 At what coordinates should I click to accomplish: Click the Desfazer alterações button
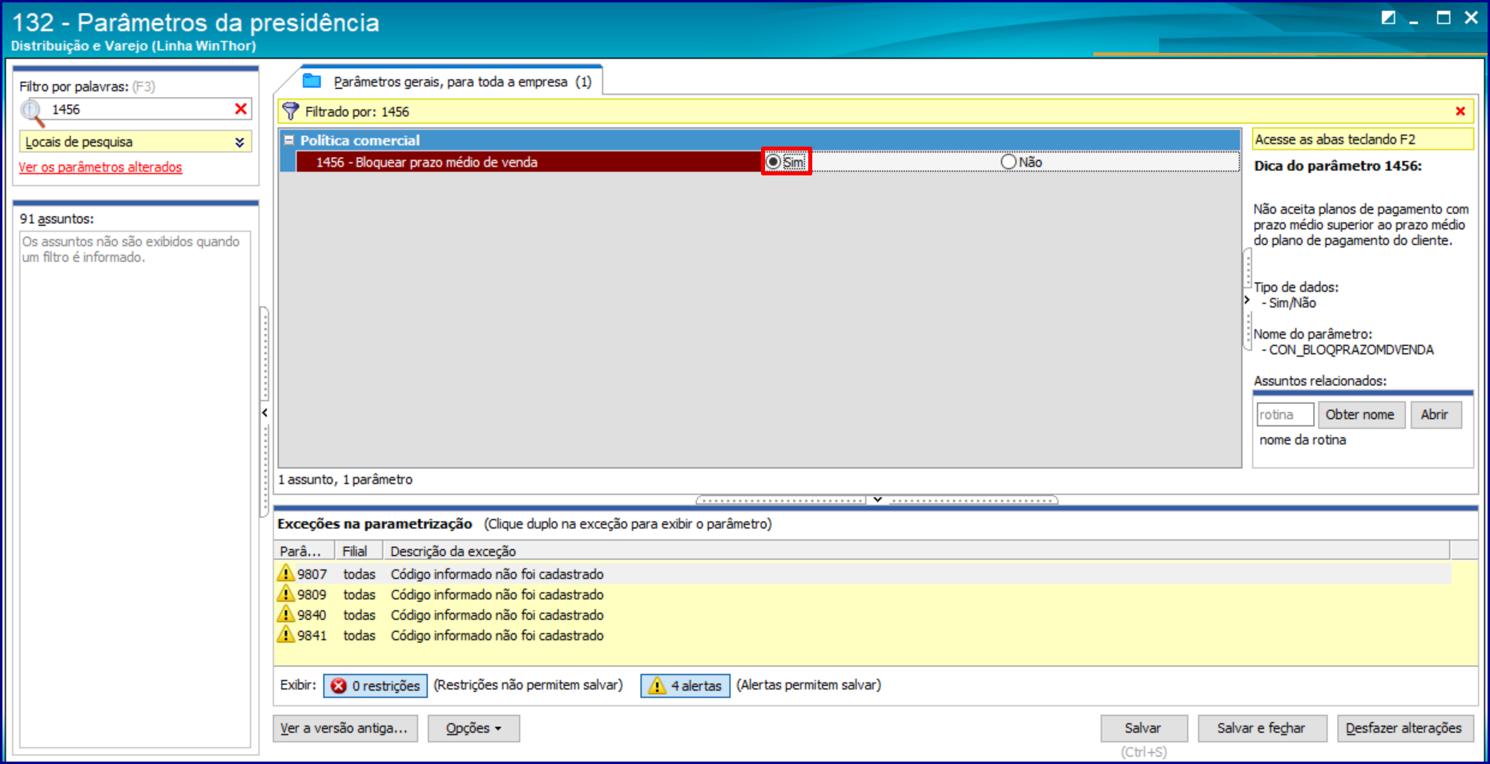pyautogui.click(x=1404, y=728)
